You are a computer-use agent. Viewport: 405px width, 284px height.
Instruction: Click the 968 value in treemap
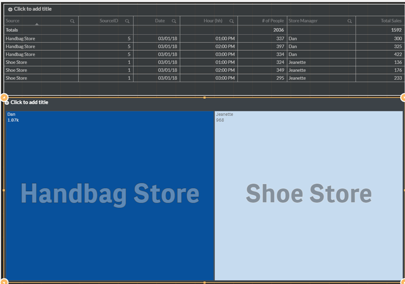coord(220,120)
